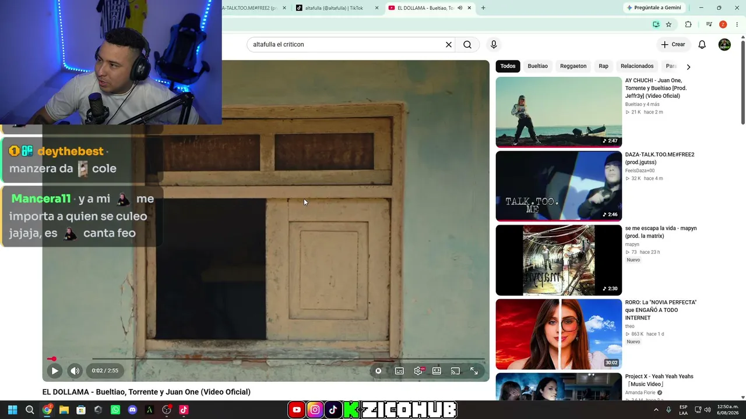Select the Todos filter chip

click(508, 66)
